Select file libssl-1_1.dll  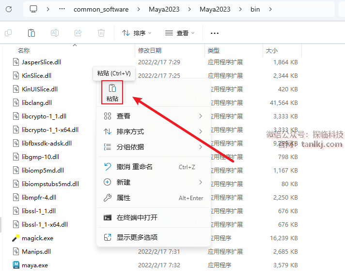(x=39, y=211)
